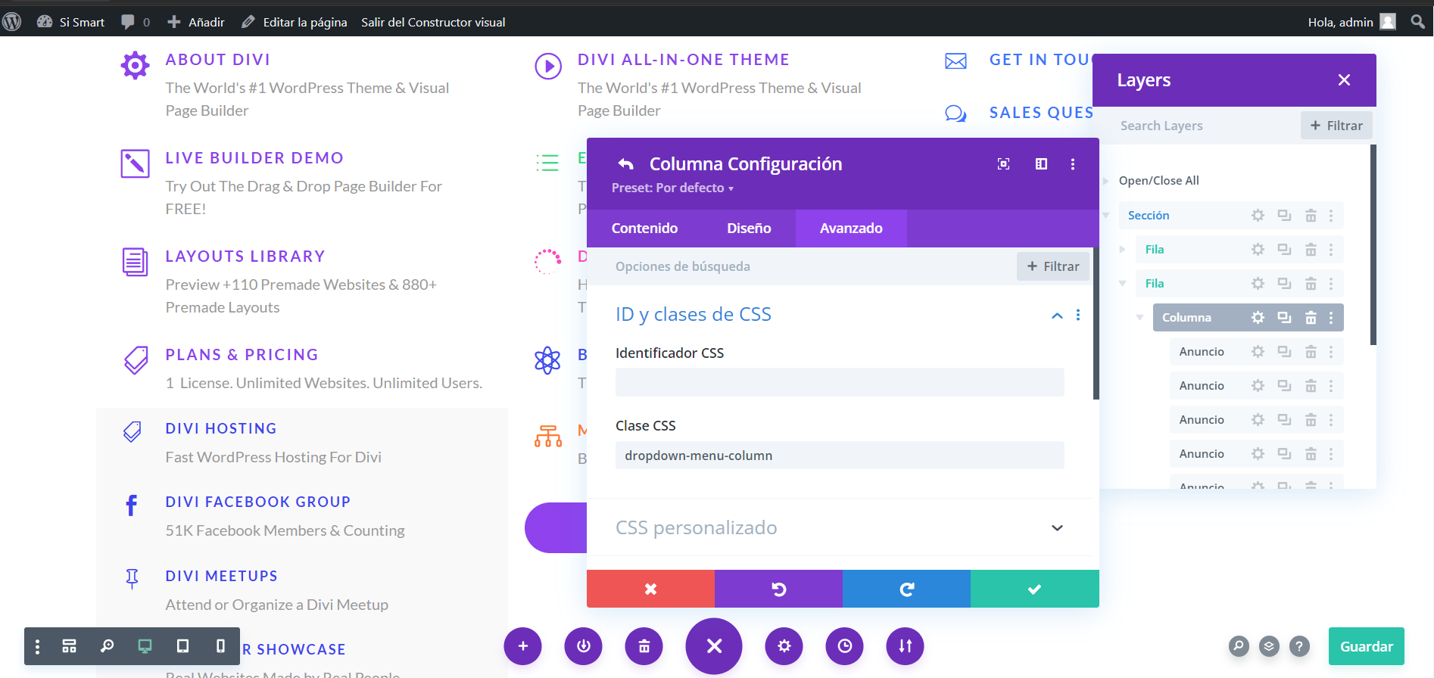The image size is (1434, 678).
Task: Toggle Open/Close All layers
Action: pyautogui.click(x=1158, y=181)
